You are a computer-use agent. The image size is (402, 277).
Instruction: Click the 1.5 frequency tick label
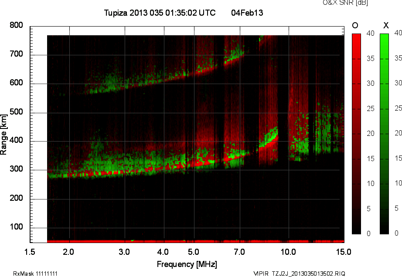(30, 252)
